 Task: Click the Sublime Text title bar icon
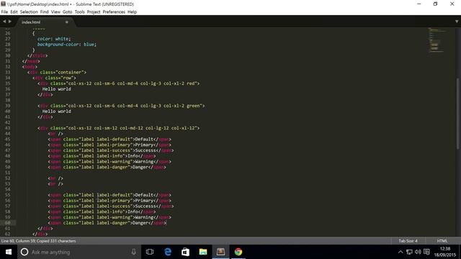click(3, 4)
